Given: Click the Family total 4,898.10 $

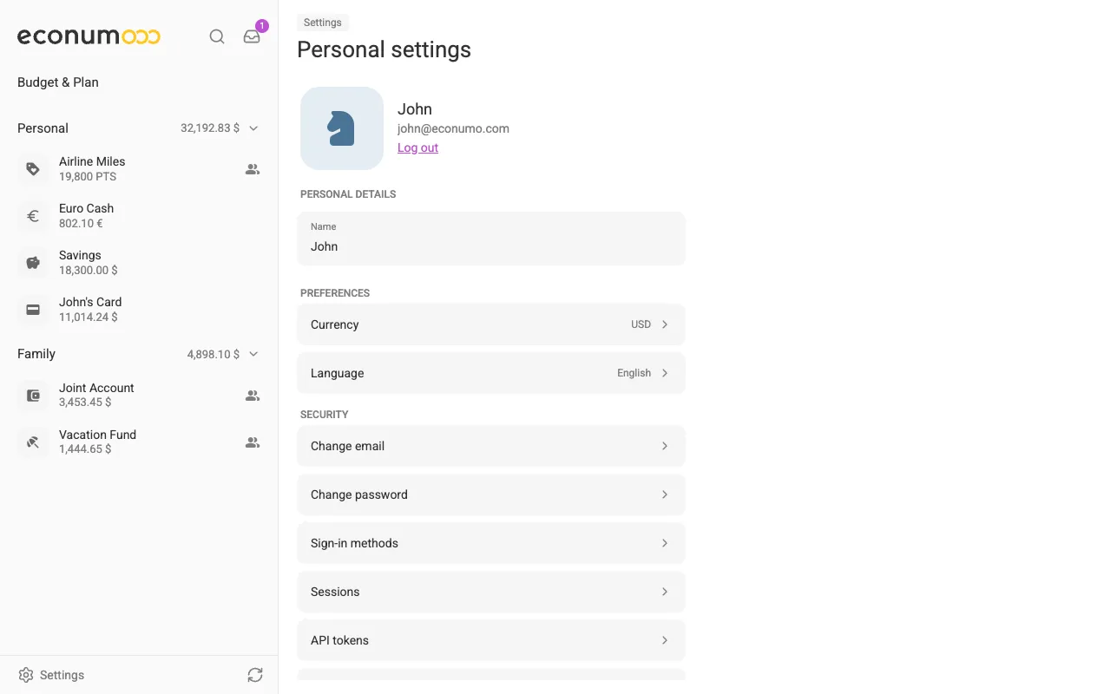Looking at the screenshot, I should coord(214,354).
